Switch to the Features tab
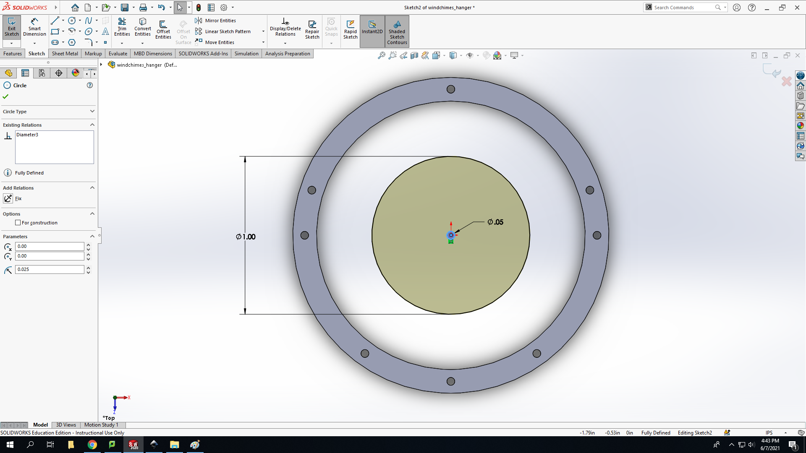The image size is (806, 453). (13, 54)
